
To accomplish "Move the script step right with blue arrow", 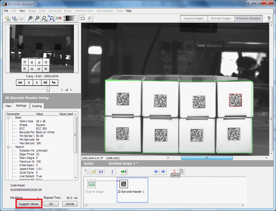I will 163,172.
